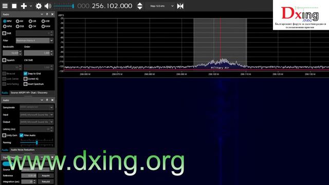Close the Audio panel
This screenshot has height=185, width=329.
click(x=52, y=100)
